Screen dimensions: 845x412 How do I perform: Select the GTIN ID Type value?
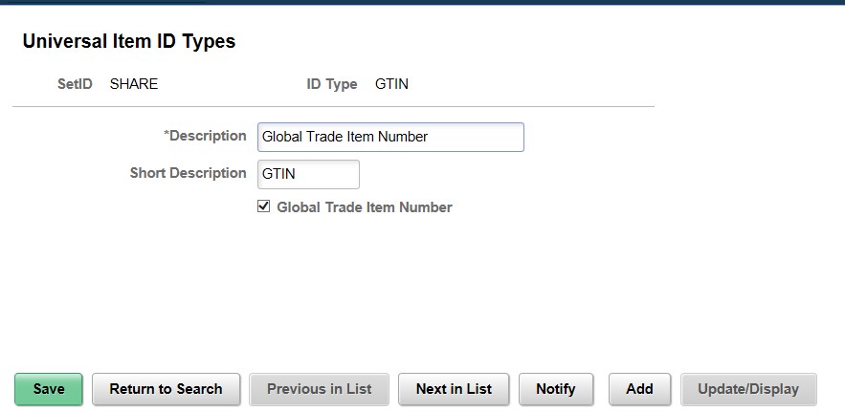coord(391,84)
